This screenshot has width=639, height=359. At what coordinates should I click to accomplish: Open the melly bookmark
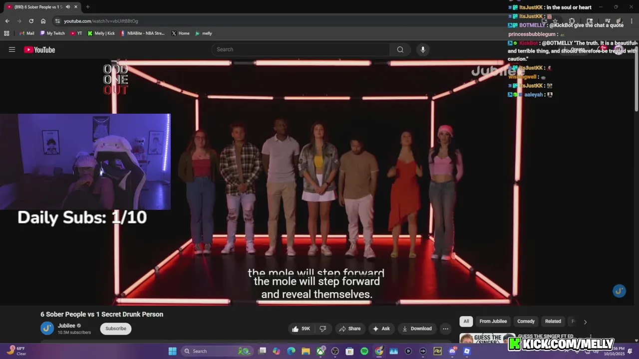coord(203,33)
